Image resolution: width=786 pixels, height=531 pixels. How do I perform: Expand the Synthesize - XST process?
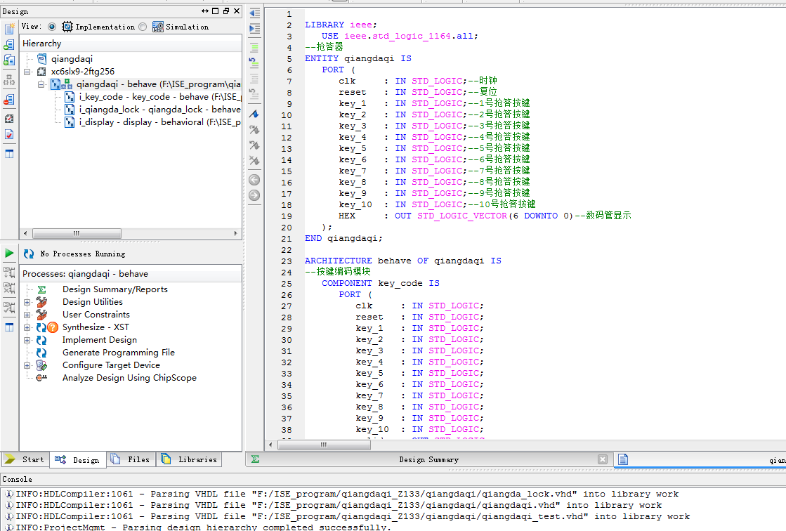[27, 327]
